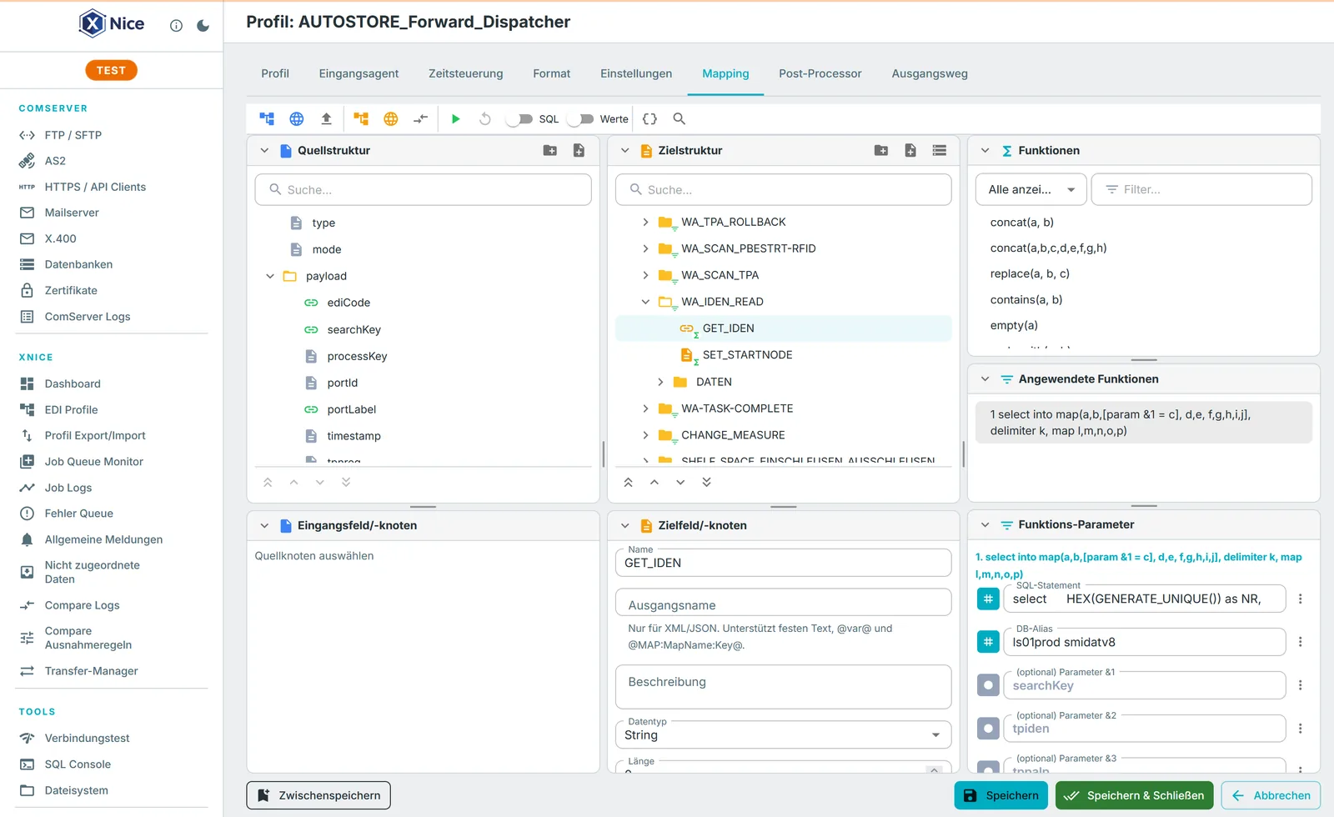1334x817 pixels.
Task: Toggle the icon beside Parameter &1 searchKey
Action: 988,685
